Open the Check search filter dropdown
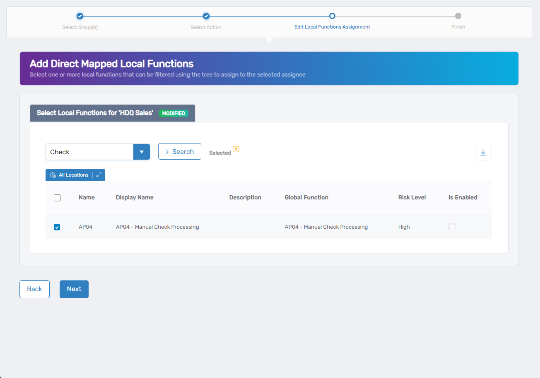 pos(142,151)
